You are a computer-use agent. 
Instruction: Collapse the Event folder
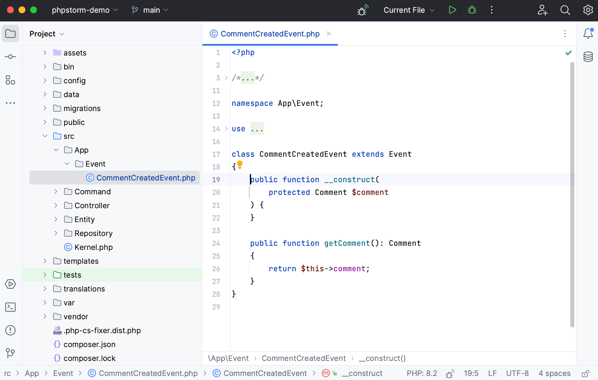(x=67, y=164)
